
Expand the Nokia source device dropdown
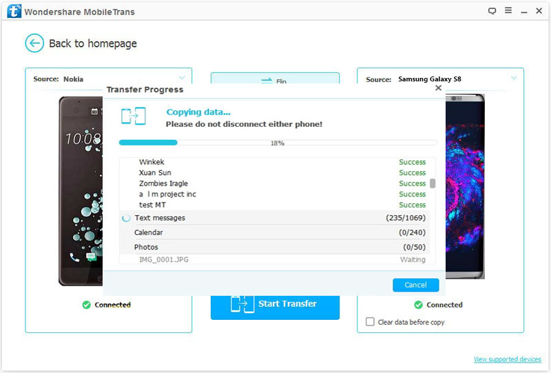[x=182, y=78]
